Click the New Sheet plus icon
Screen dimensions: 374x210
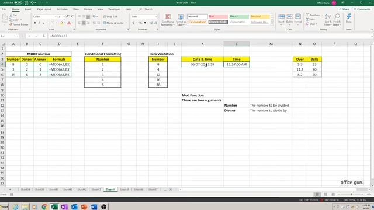click(170, 190)
